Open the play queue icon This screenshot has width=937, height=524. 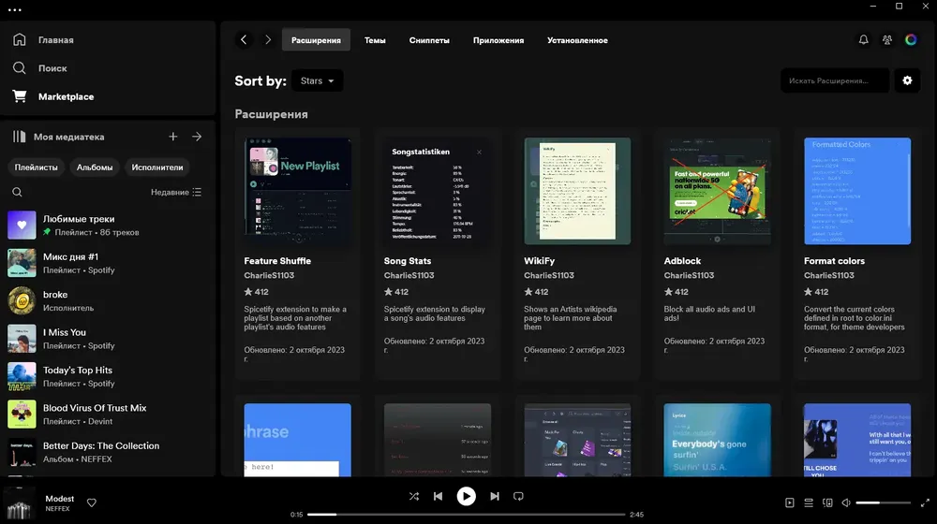(x=809, y=502)
